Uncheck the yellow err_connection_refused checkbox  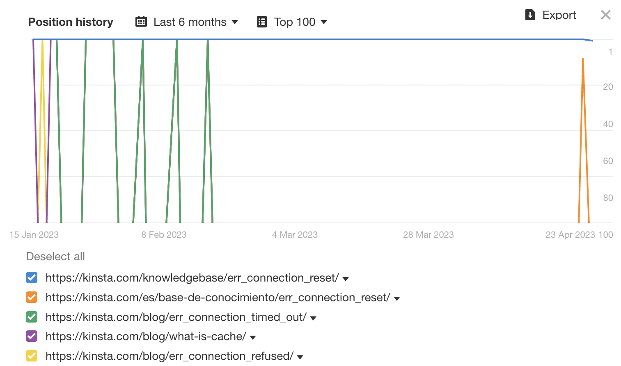click(32, 356)
